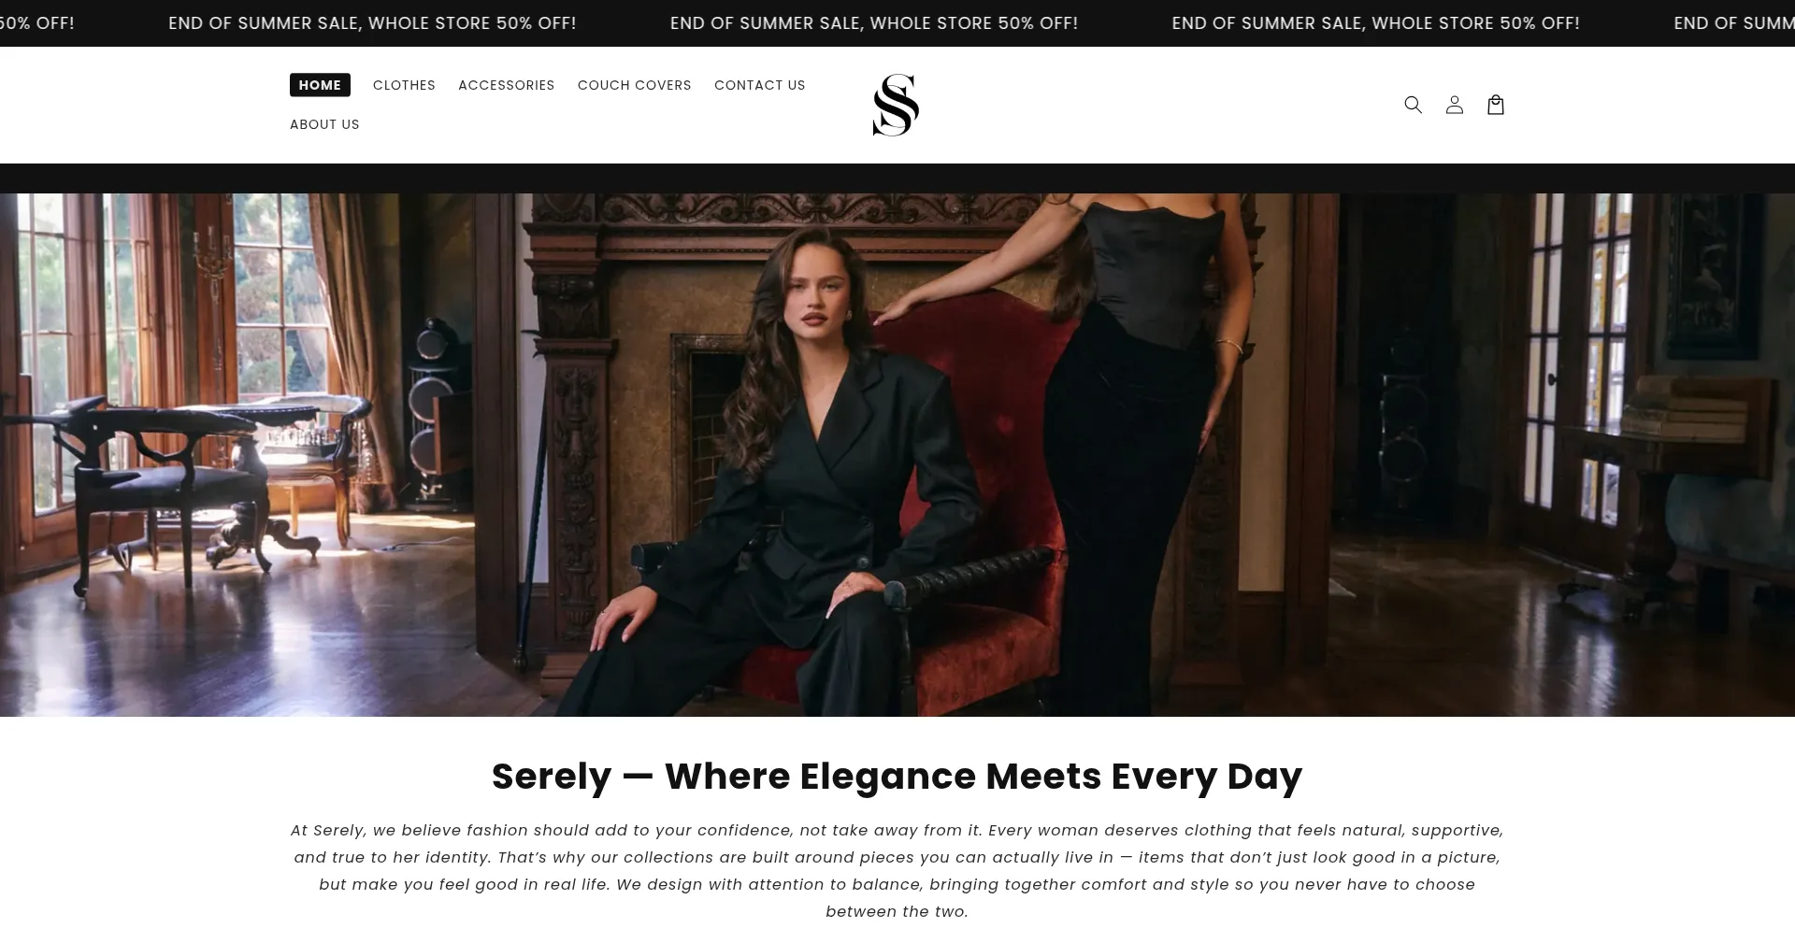Click the italic Serely description paragraph
The width and height of the screenshot is (1795, 928).
pyautogui.click(x=897, y=870)
